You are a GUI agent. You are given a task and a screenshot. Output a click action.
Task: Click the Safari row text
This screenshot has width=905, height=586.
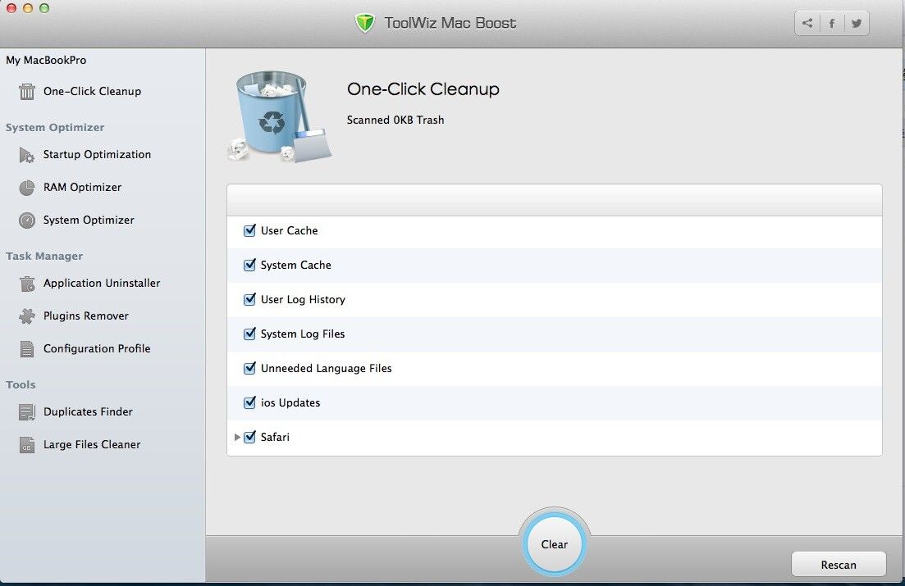pos(276,437)
